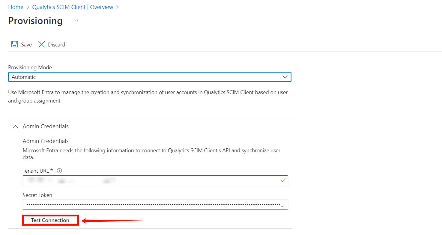Viewport: 442px width, 235px height.
Task: Click the Secret Token label
Action: (37, 195)
